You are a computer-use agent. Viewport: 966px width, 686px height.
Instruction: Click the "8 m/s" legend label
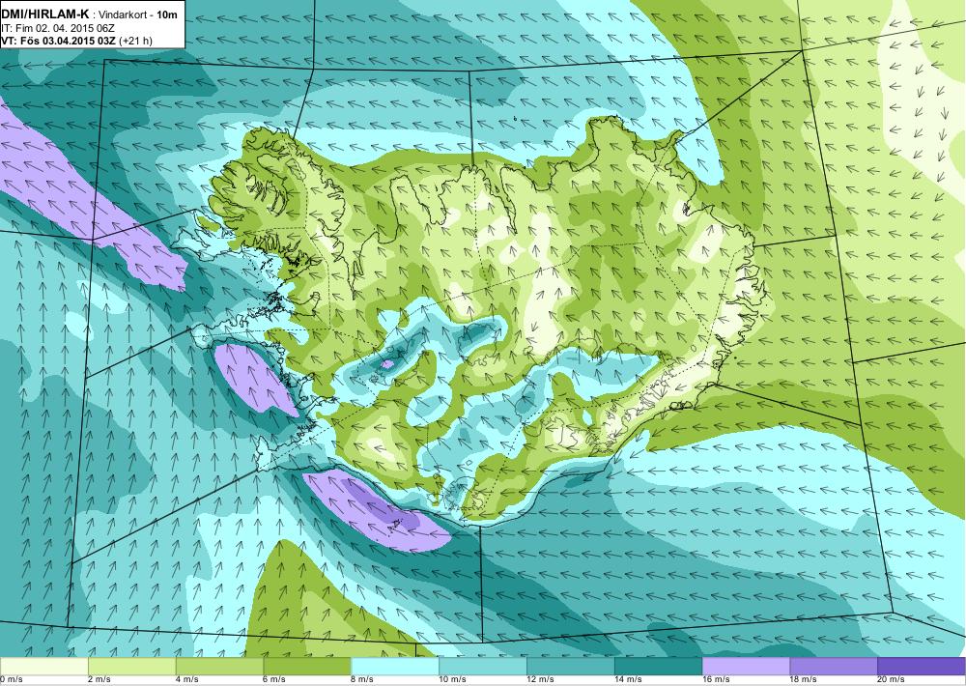(x=363, y=680)
